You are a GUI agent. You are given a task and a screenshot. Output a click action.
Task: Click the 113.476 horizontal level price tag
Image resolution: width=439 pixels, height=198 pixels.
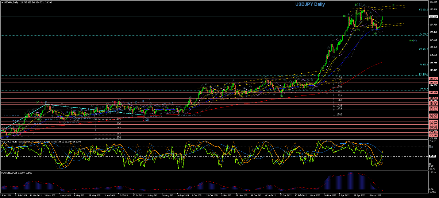[433, 92]
